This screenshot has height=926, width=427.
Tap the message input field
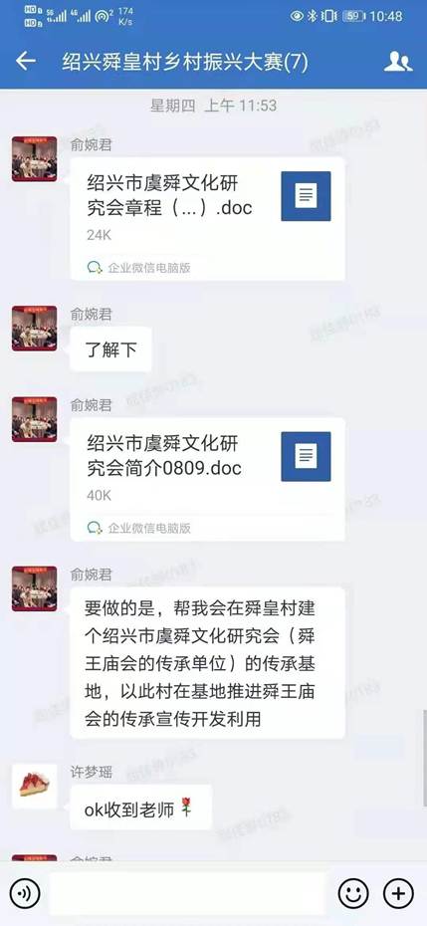click(188, 893)
